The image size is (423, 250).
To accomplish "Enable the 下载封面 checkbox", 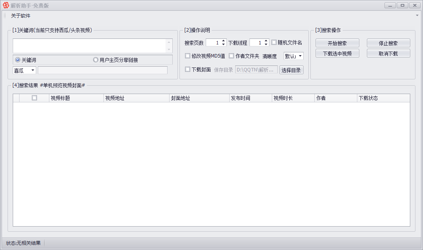I will (187, 69).
